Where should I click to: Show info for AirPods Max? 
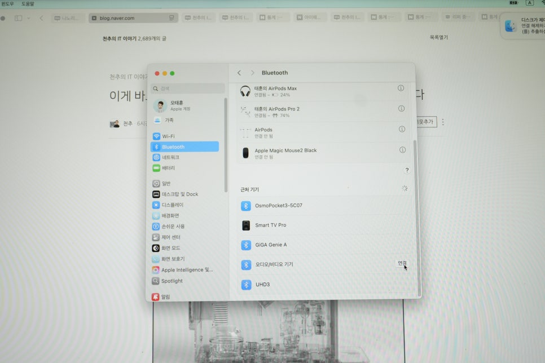(x=401, y=88)
